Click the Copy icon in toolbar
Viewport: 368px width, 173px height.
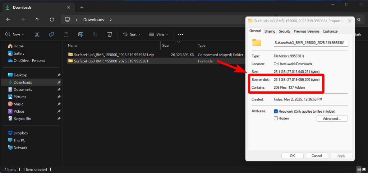[52, 34]
